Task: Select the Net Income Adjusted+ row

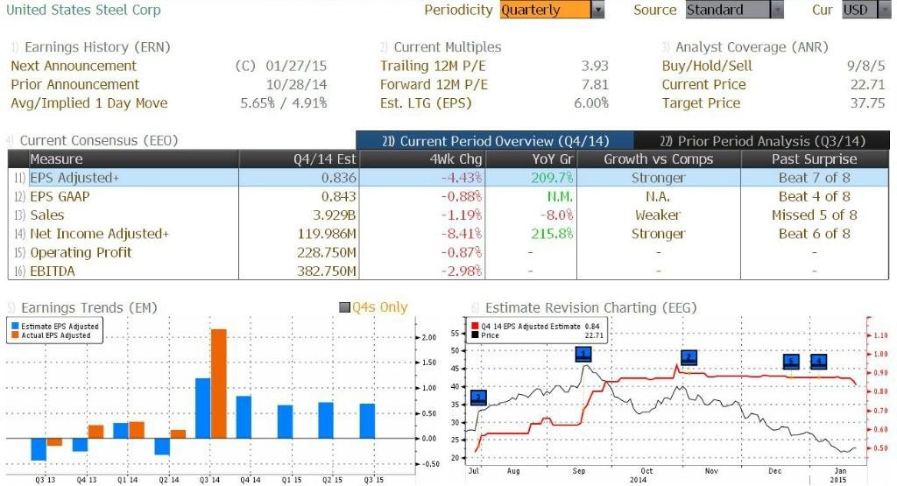Action: 448,234
